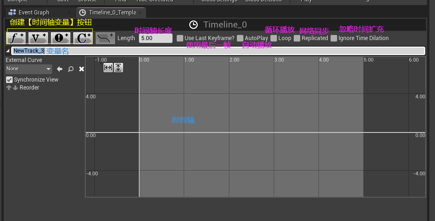Zoom to fit vertical in curve editor

point(118,68)
